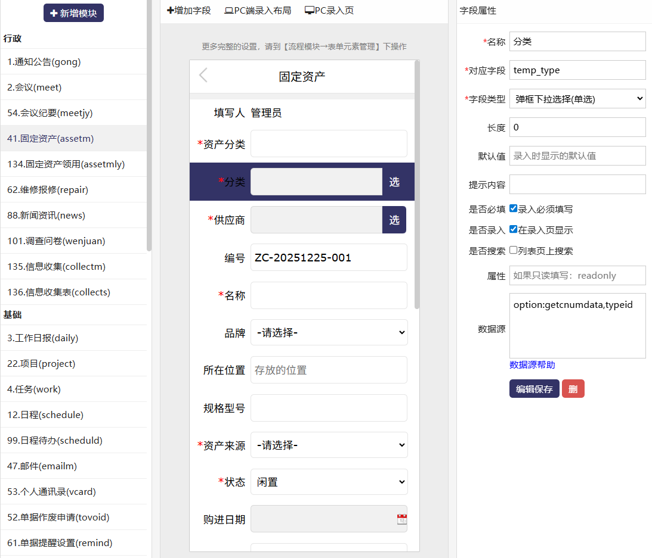This screenshot has width=652, height=558.
Task: Click the 默认值 input field
Action: (x=577, y=155)
